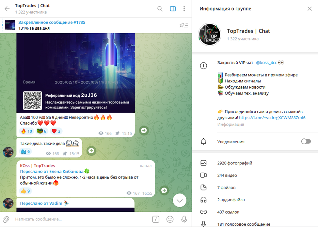Click the voice messages microphone icon in panel
Image resolution: width=318 pixels, height=227 pixels.
(x=203, y=224)
